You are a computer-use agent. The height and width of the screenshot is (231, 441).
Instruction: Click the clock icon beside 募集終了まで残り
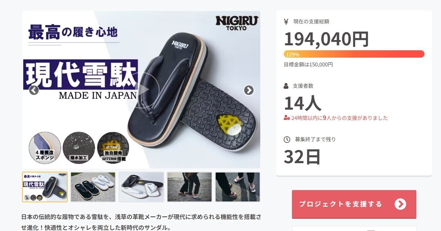point(287,139)
